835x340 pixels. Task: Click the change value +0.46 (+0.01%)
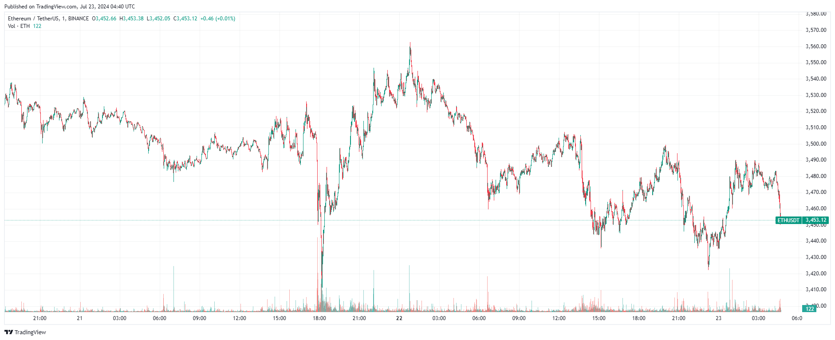click(x=218, y=19)
